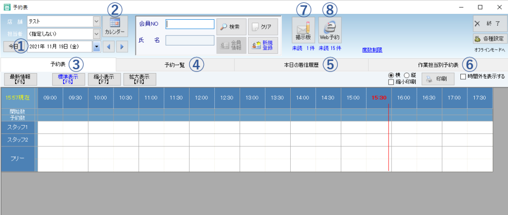The height and width of the screenshot is (215, 508).
Task: Click the 検索 magnifier search button
Action: point(232,26)
